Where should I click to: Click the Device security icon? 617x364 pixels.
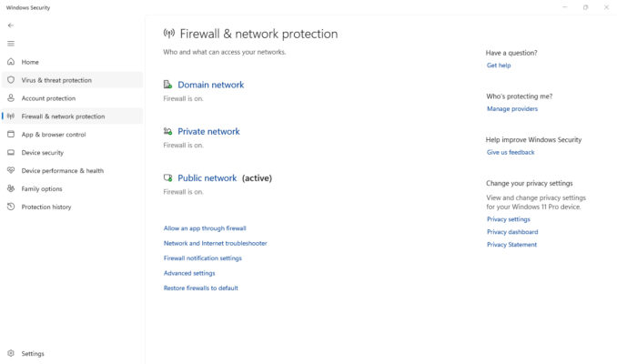coord(11,153)
